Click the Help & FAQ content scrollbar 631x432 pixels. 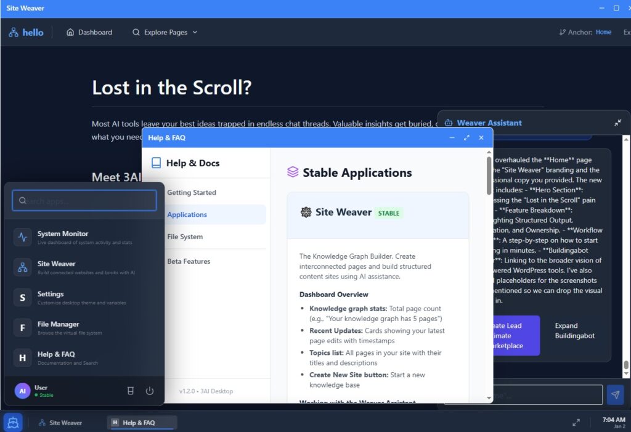click(489, 176)
